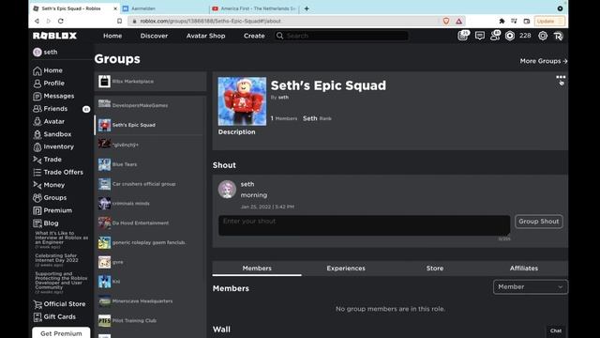Select Minerscave Headquarters in the group list
The width and height of the screenshot is (600, 338).
(x=149, y=301)
